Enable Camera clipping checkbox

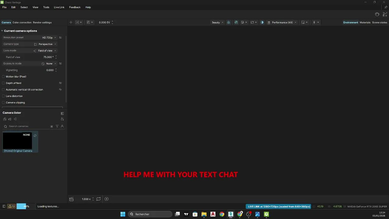[3, 103]
